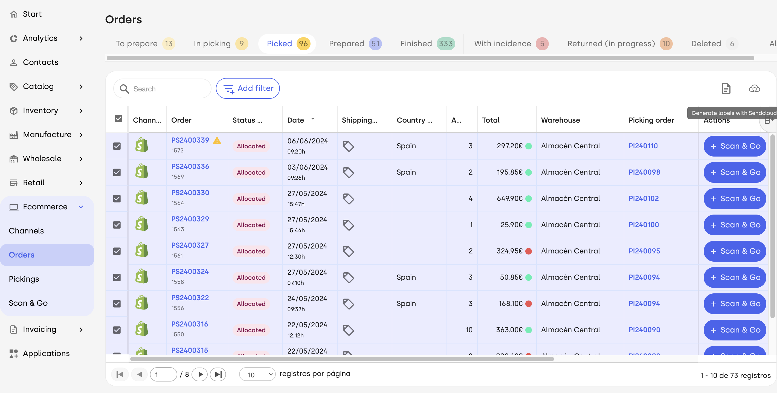Click green payment status dot for PS2400330

(x=529, y=198)
